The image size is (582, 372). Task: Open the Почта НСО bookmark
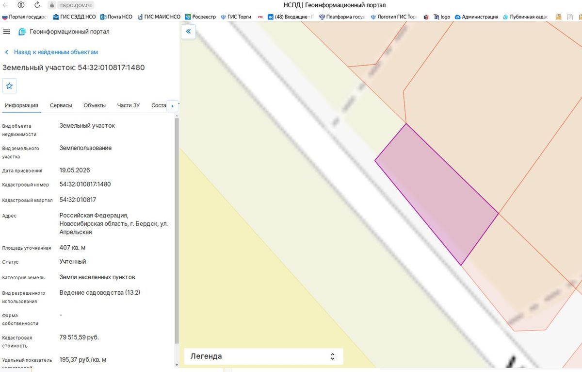click(x=116, y=17)
